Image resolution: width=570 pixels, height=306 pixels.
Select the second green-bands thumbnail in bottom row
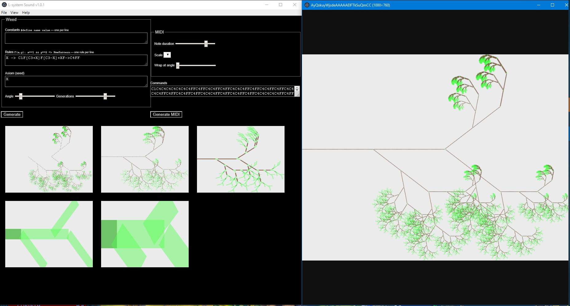145,234
